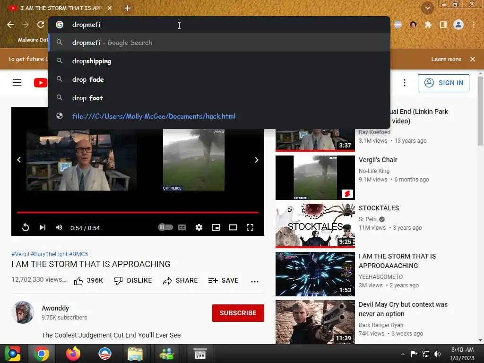
Task: Toggle closed captions in player
Action: tap(182, 227)
